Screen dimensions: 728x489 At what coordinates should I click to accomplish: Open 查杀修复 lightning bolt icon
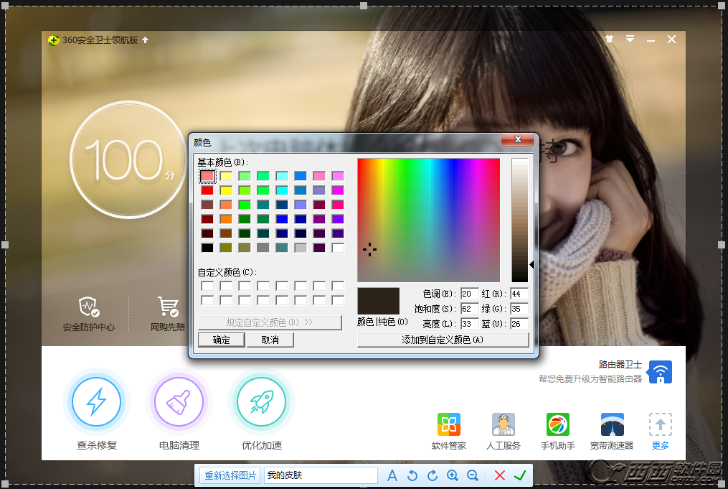coord(96,402)
